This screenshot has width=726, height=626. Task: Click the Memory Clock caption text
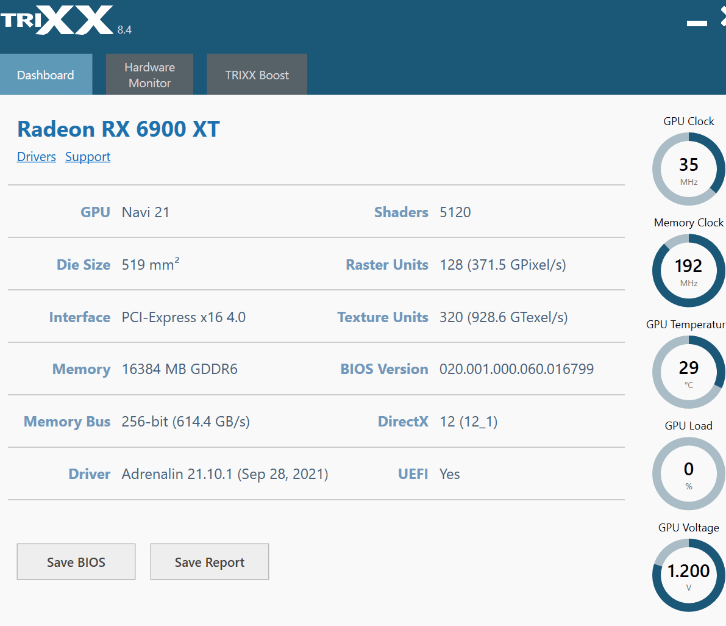[688, 223]
